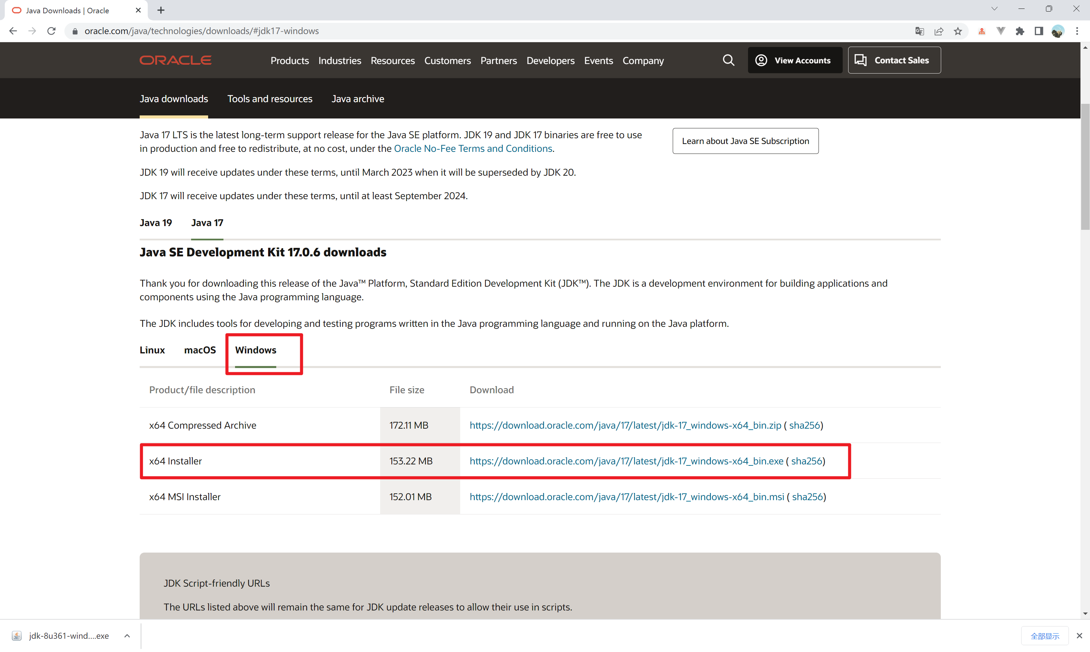Click the site lock icon in address bar
Screen dimensions: 1090x652
point(75,31)
